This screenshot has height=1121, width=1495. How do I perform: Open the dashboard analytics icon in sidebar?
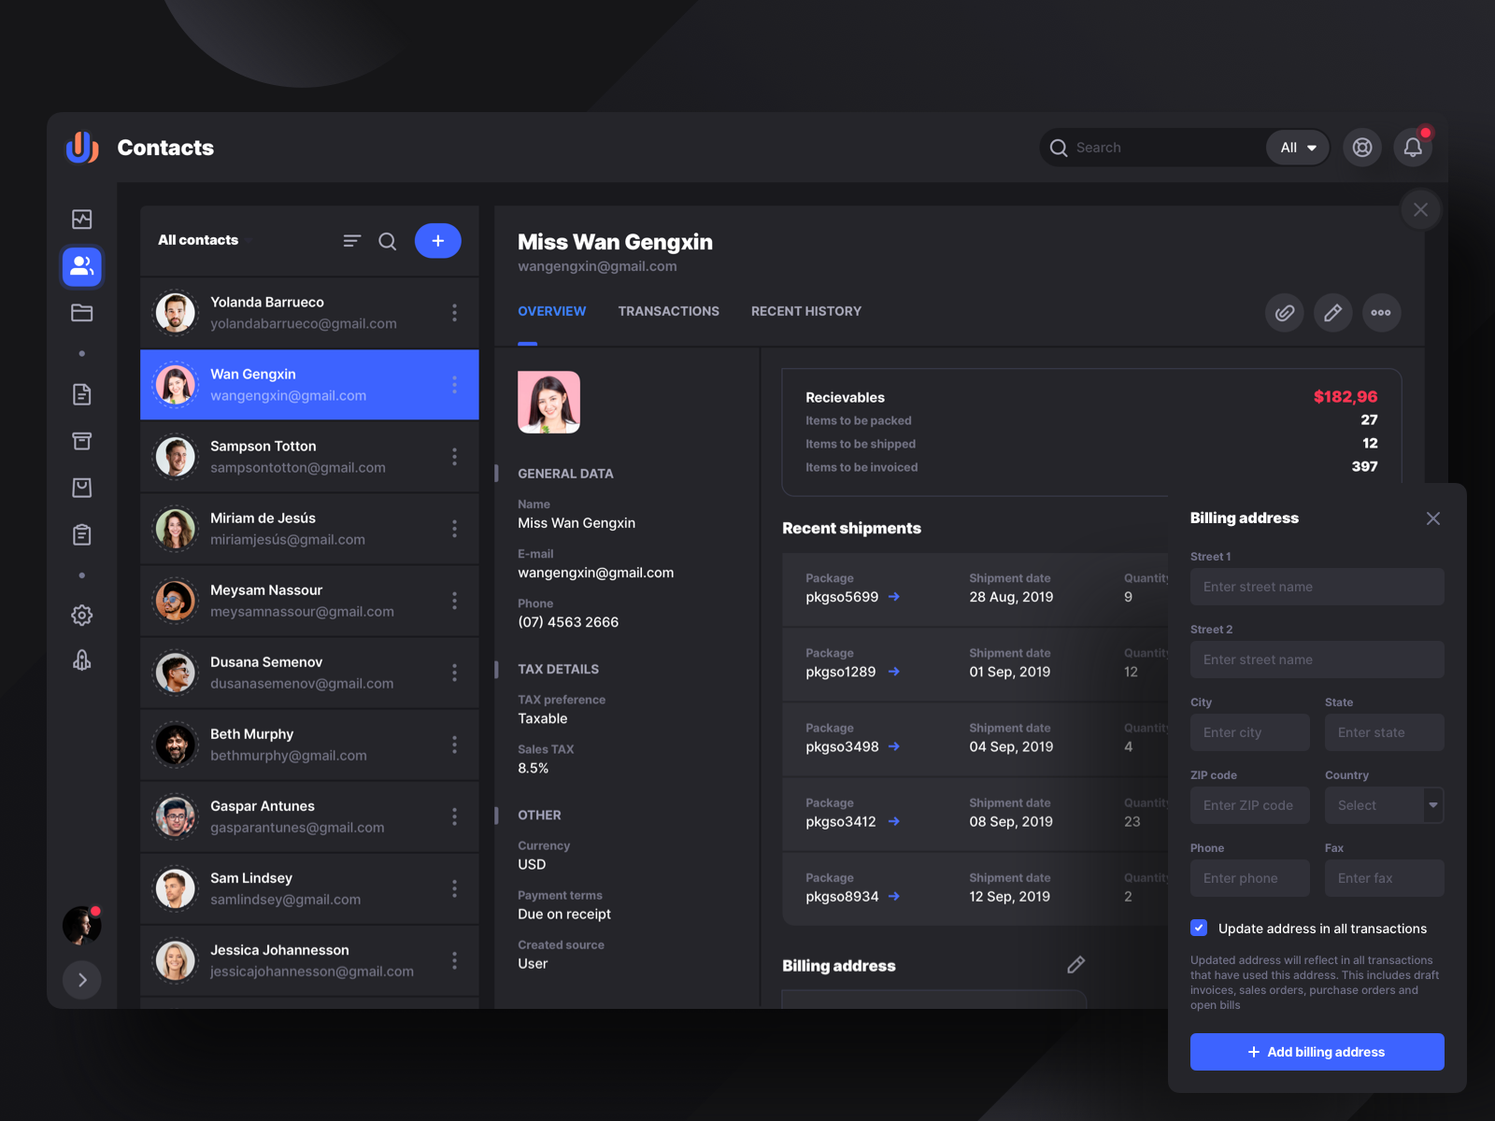(81, 219)
